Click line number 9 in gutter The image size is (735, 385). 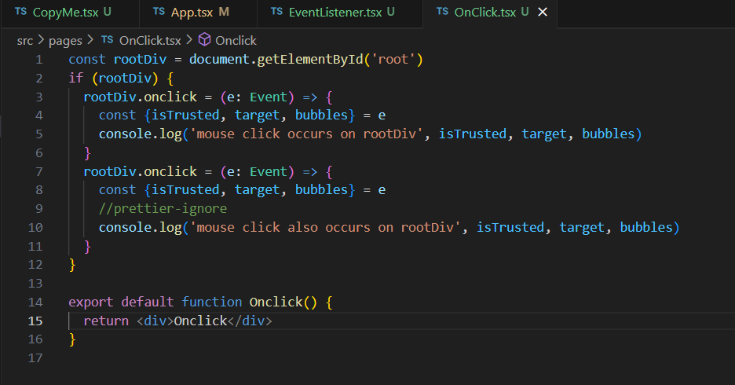click(x=39, y=209)
